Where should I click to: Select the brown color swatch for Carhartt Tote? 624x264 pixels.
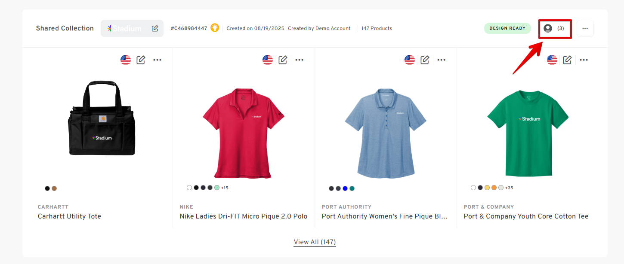click(54, 188)
